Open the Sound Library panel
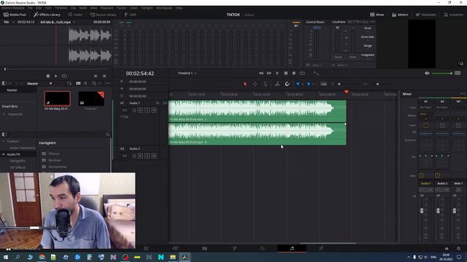467x262 pixels. click(x=103, y=15)
